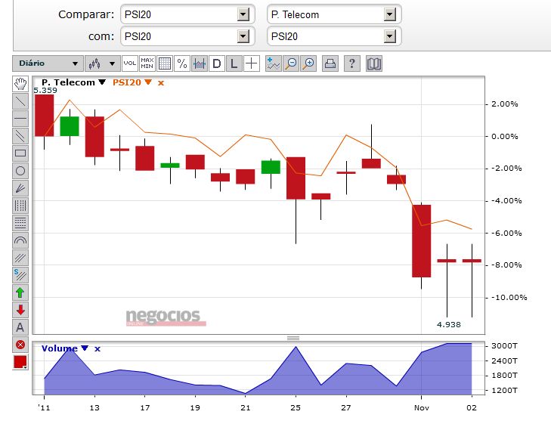The image size is (551, 427).
Task: Click the panel divider handle above Volume
Action: pyautogui.click(x=293, y=338)
